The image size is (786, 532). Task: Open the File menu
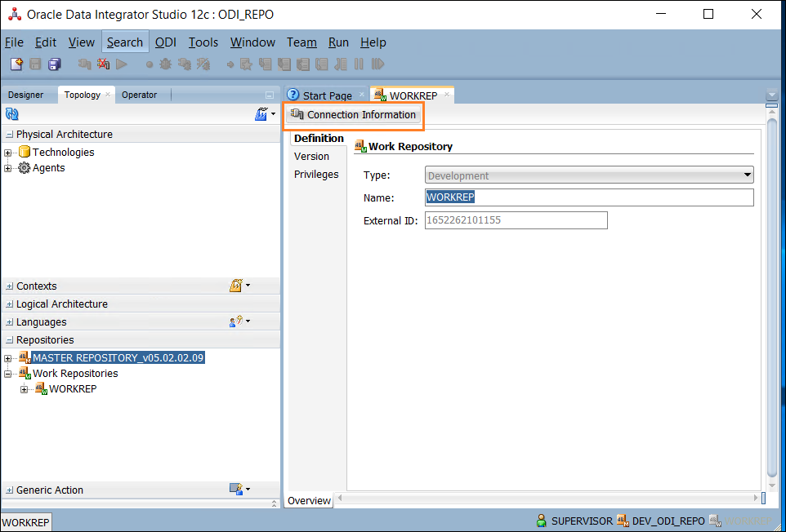click(14, 42)
